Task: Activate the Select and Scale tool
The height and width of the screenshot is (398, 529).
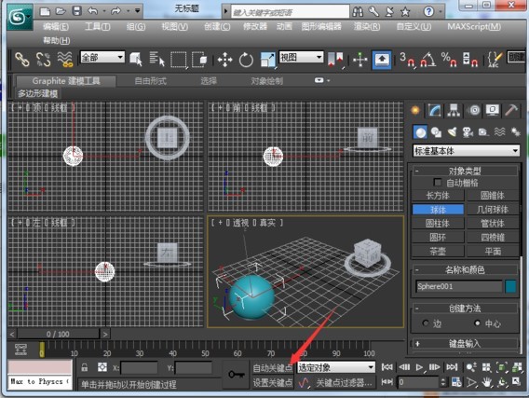Action: click(268, 60)
